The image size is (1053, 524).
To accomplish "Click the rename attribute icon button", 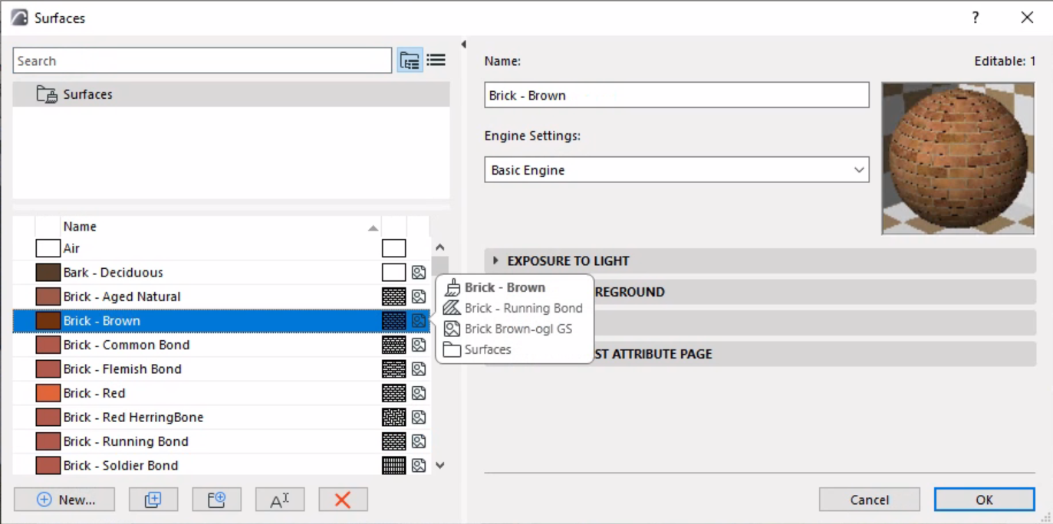I will [x=280, y=499].
